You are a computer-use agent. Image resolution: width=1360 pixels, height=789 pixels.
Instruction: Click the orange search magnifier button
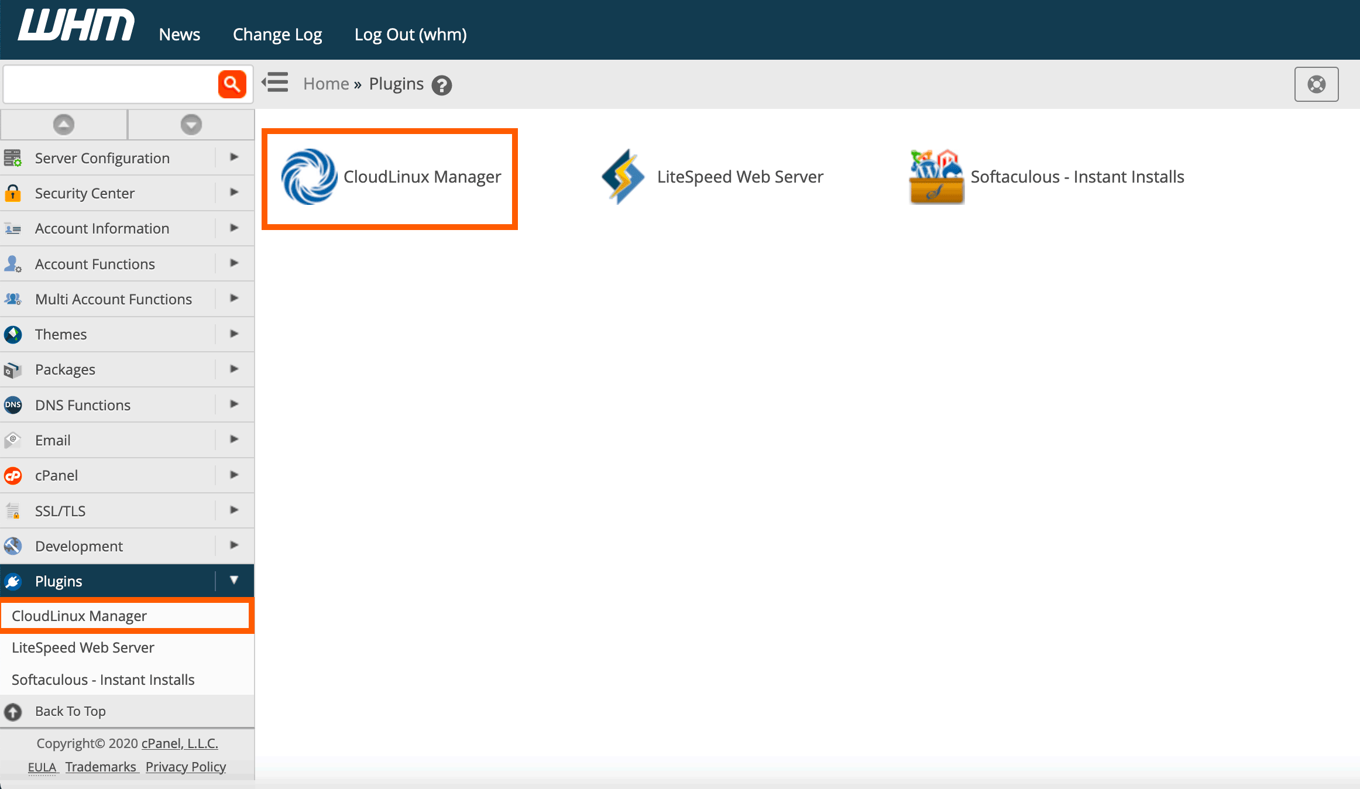[x=232, y=84]
